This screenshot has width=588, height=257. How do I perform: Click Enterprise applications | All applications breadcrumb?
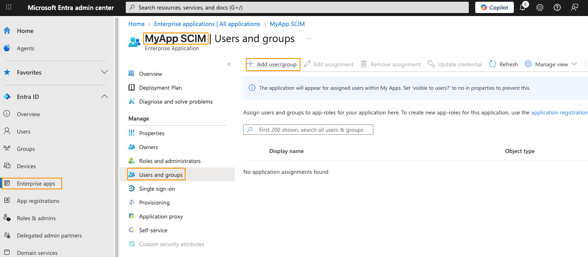tap(207, 24)
